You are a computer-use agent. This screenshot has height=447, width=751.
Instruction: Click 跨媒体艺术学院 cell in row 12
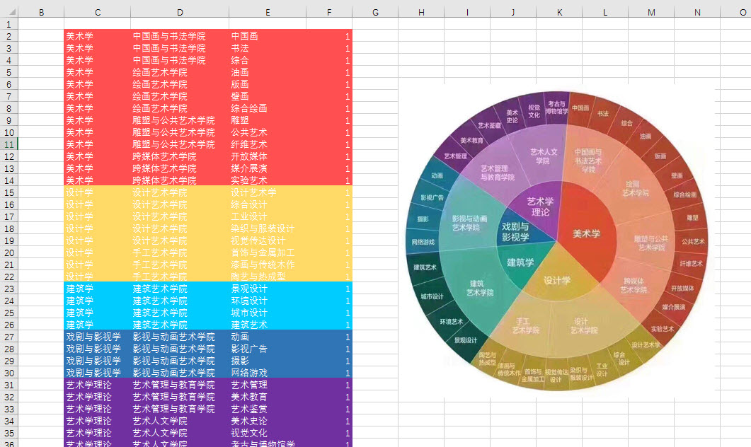point(180,156)
